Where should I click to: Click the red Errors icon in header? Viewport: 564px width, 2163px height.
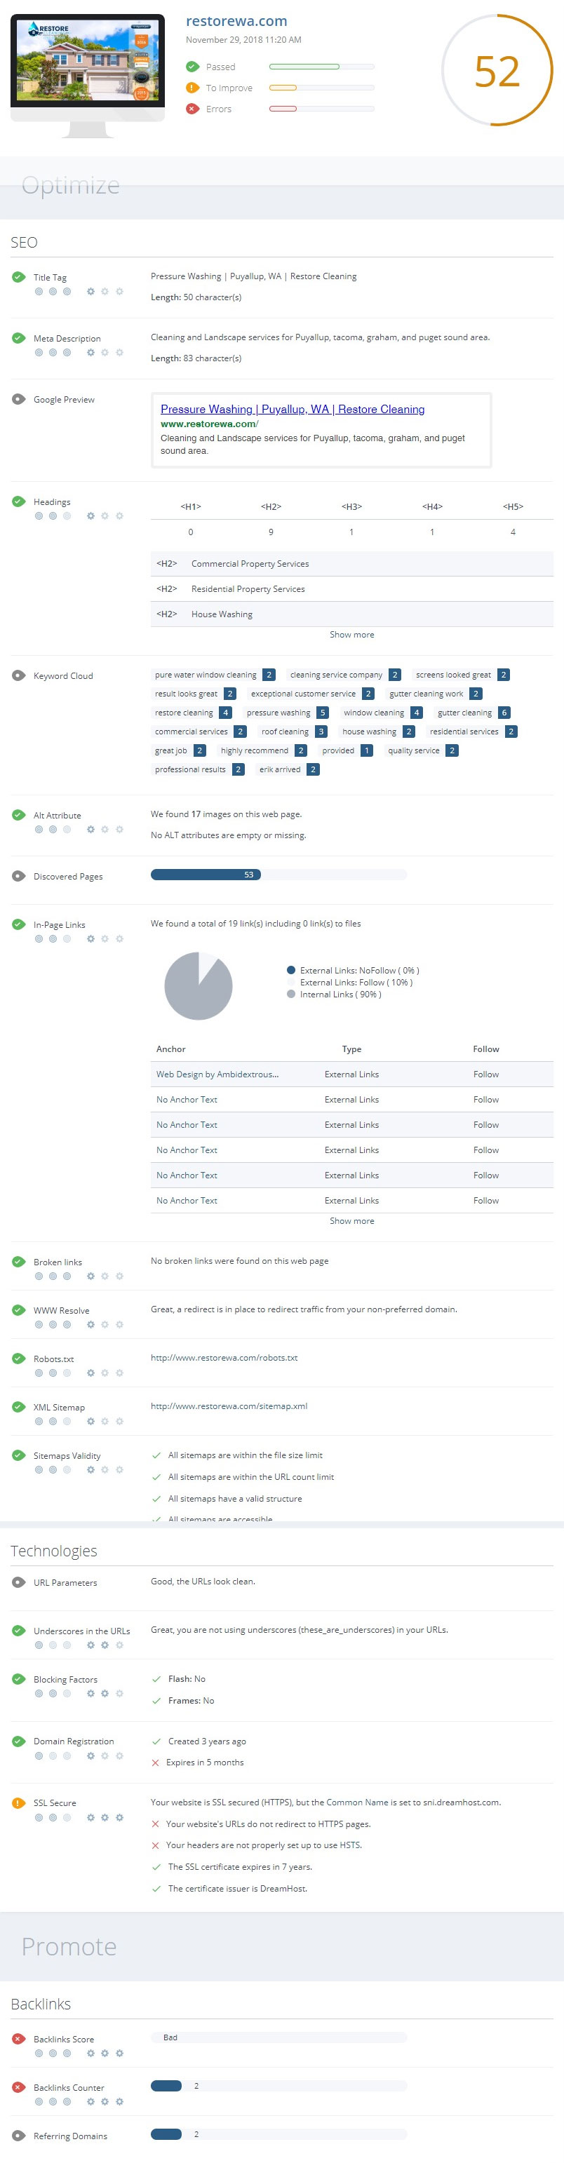(192, 108)
